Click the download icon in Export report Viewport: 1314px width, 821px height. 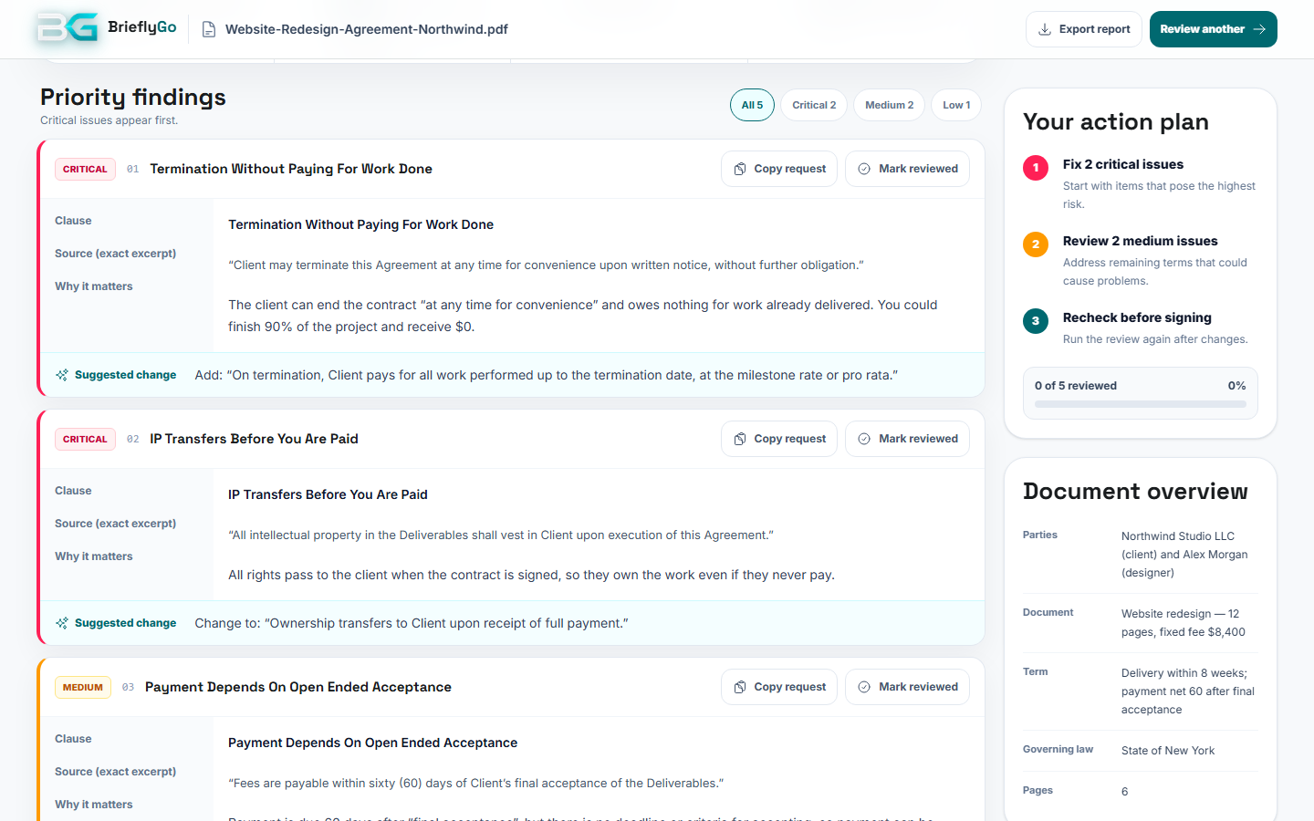point(1045,29)
